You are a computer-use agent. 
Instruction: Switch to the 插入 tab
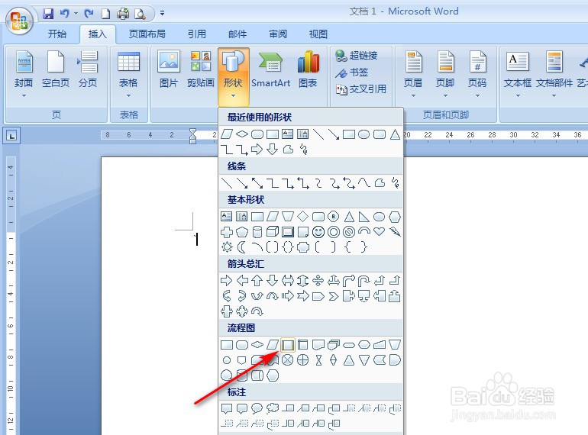pyautogui.click(x=98, y=34)
